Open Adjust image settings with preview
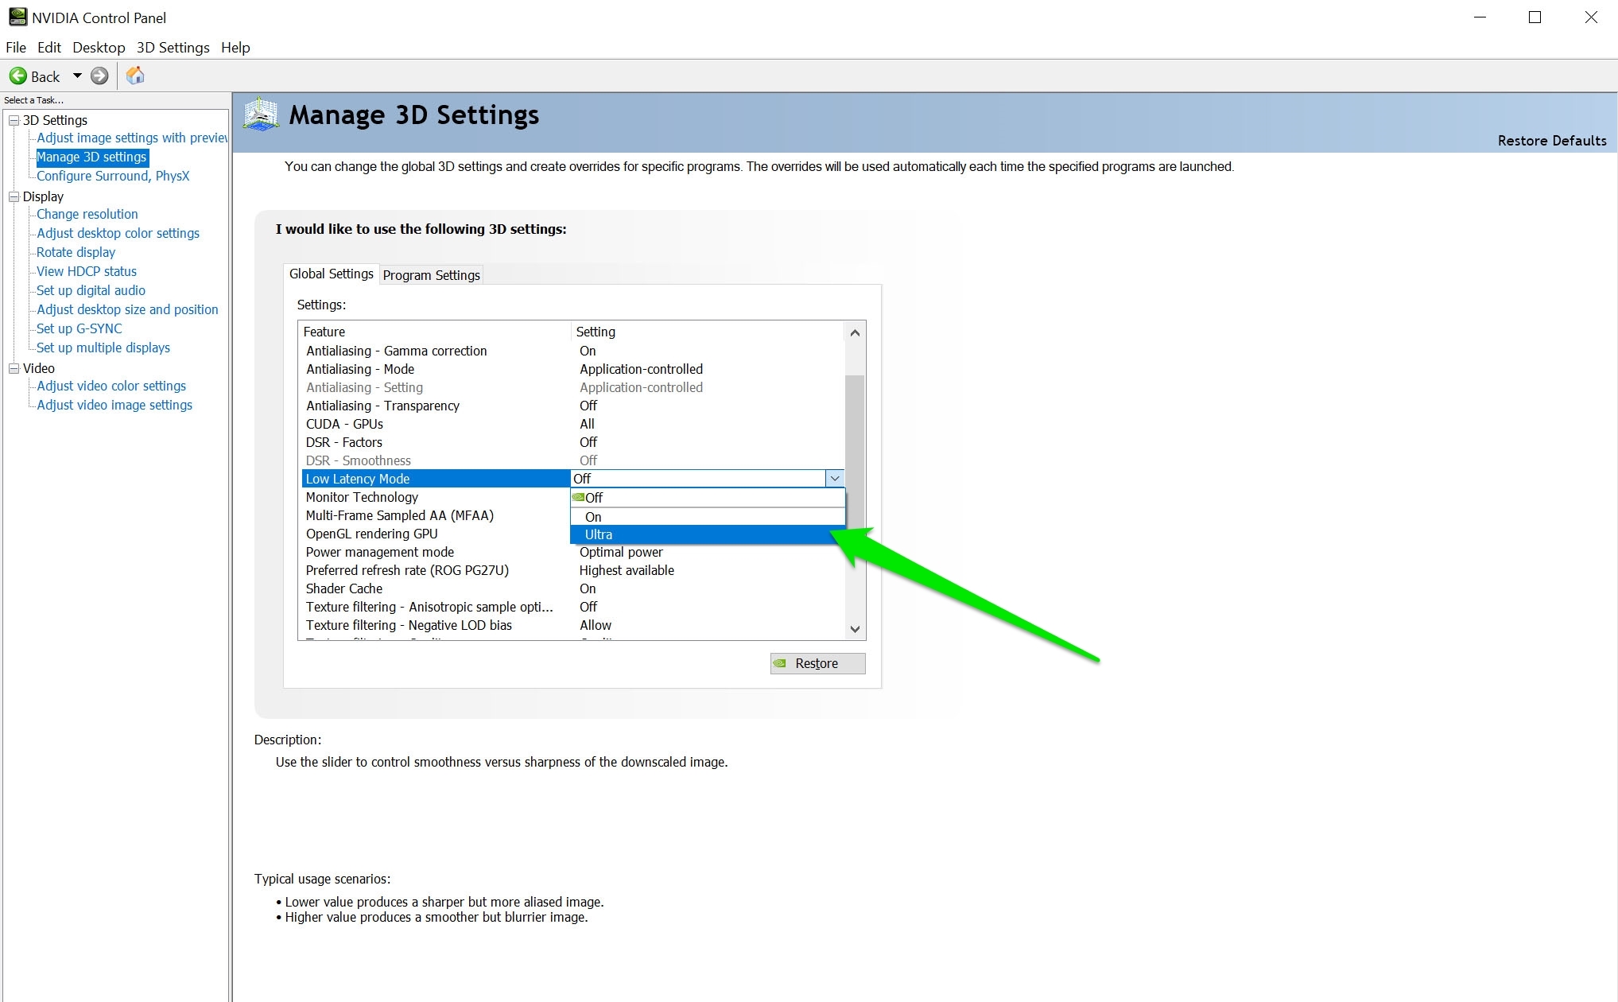 coord(132,138)
